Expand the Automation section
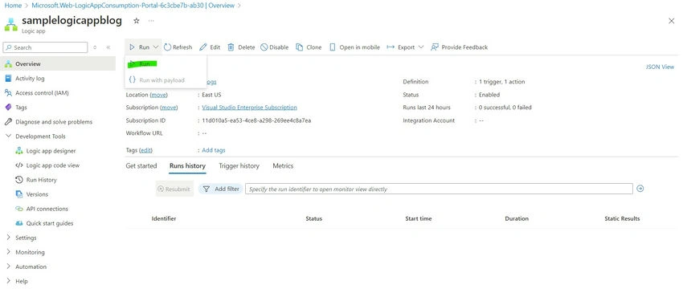Image resolution: width=683 pixels, height=289 pixels. pyautogui.click(x=8, y=267)
